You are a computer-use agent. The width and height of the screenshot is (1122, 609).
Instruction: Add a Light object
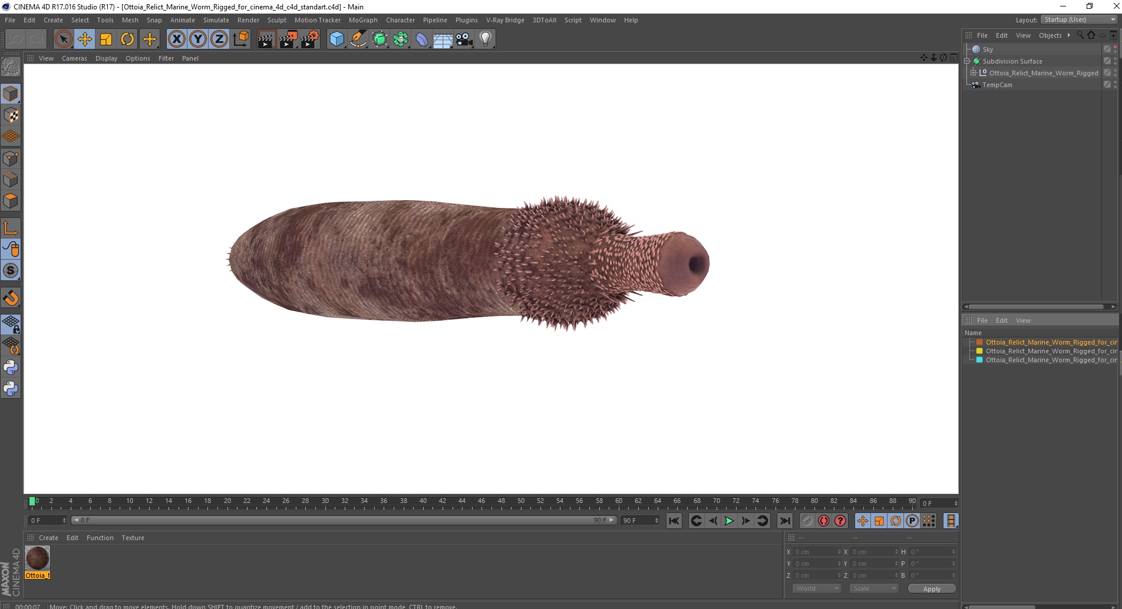point(486,39)
